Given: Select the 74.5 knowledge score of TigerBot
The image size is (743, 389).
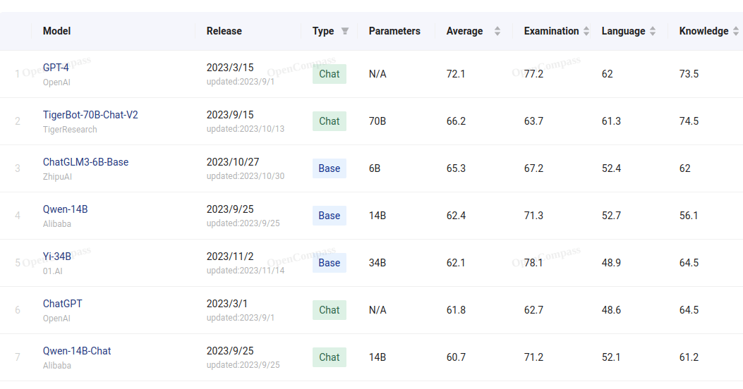Looking at the screenshot, I should [x=689, y=121].
